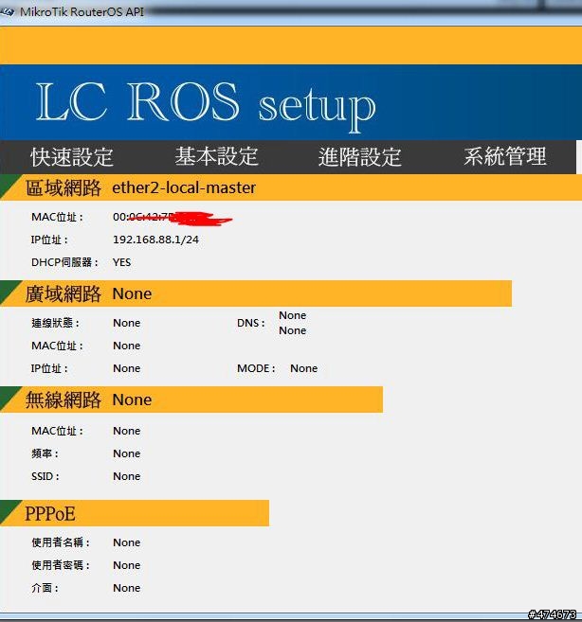Click the DHCP伺服器 label
This screenshot has width=582, height=622.
point(64,262)
